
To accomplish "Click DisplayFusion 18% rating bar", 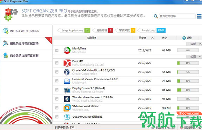I will (188, 90).
